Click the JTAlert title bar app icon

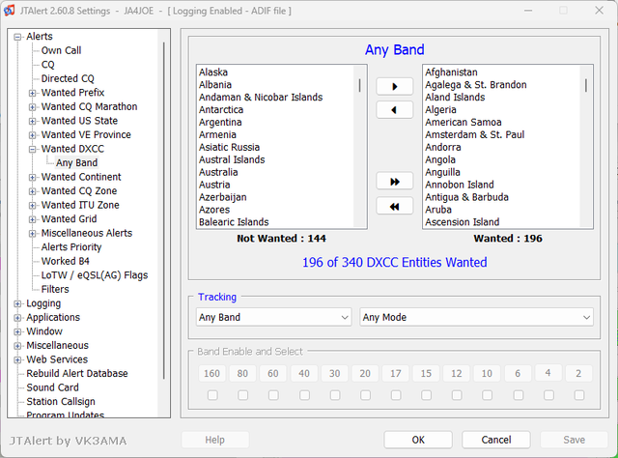(9, 11)
